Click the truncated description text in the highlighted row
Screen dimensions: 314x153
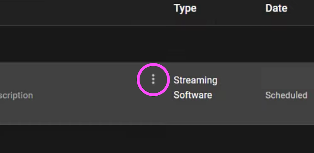17,96
